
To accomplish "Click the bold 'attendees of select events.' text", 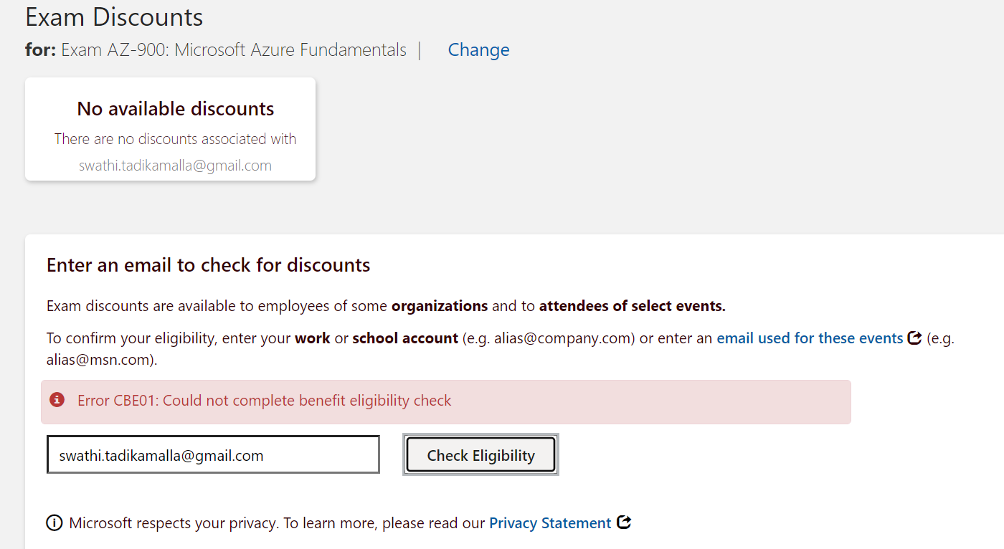I will [x=633, y=306].
